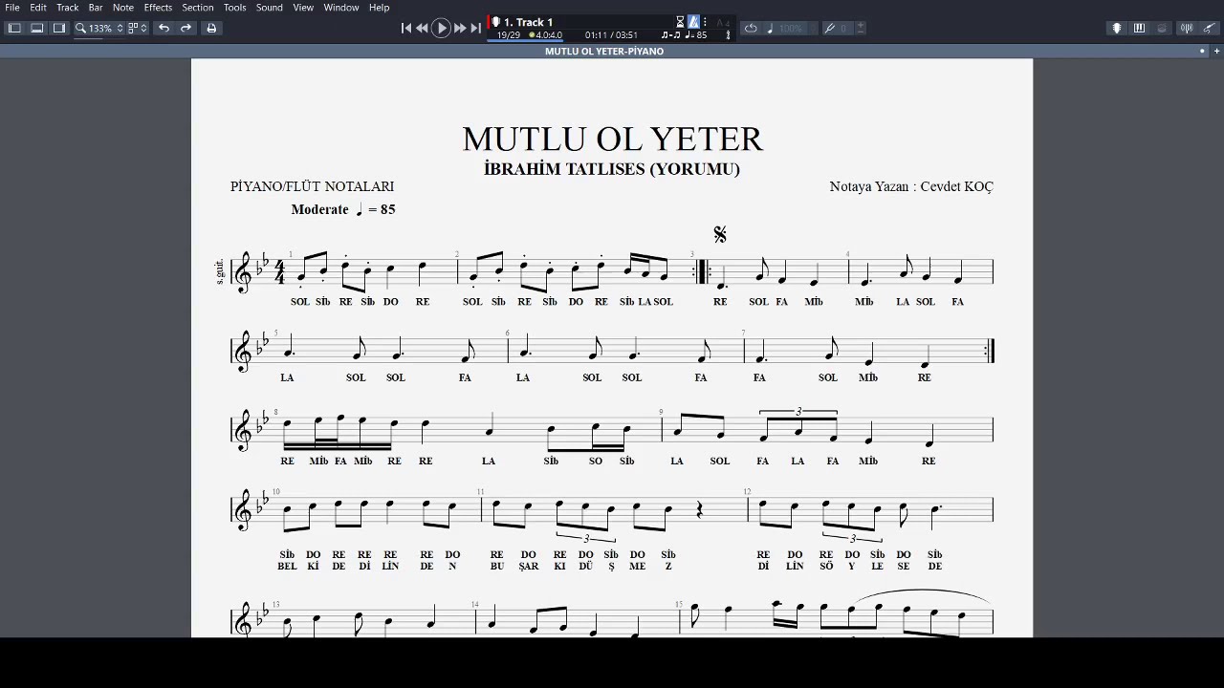
Task: Click the MUTLU OL YETER score title
Action: point(612,140)
